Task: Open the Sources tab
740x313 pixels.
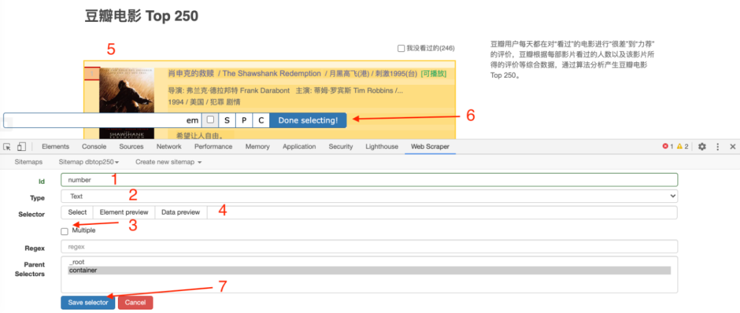Action: point(131,146)
